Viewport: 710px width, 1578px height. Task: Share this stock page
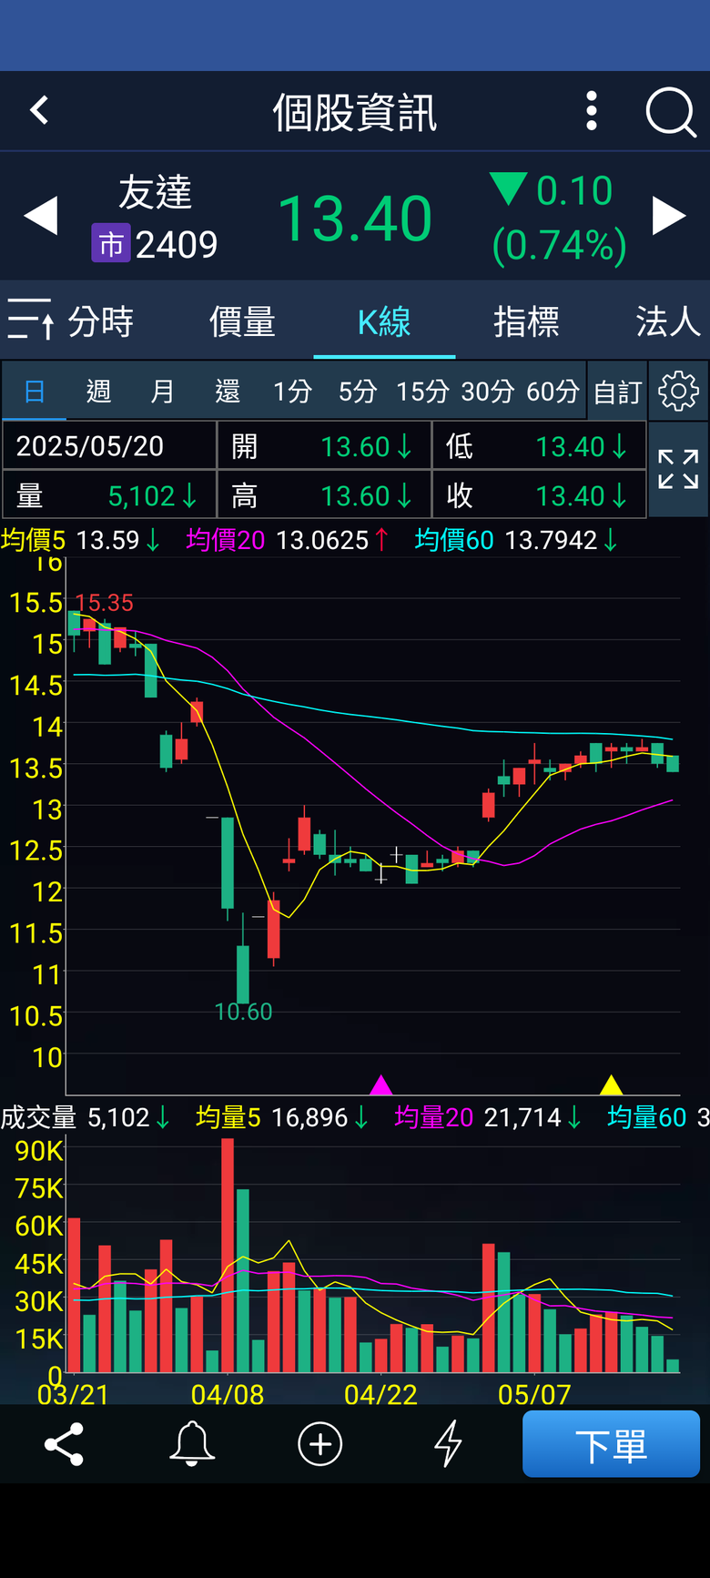coord(64,1444)
